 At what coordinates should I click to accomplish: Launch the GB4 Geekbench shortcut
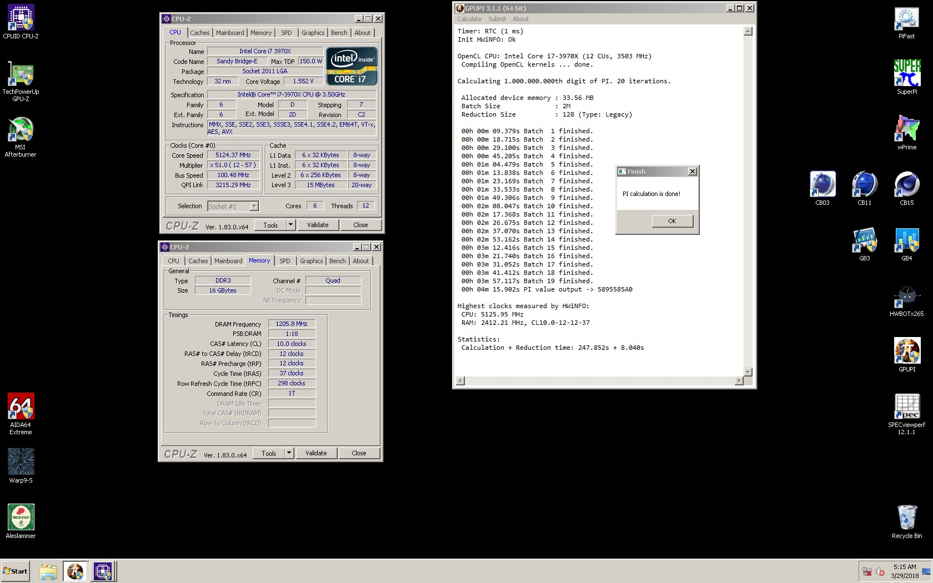907,244
